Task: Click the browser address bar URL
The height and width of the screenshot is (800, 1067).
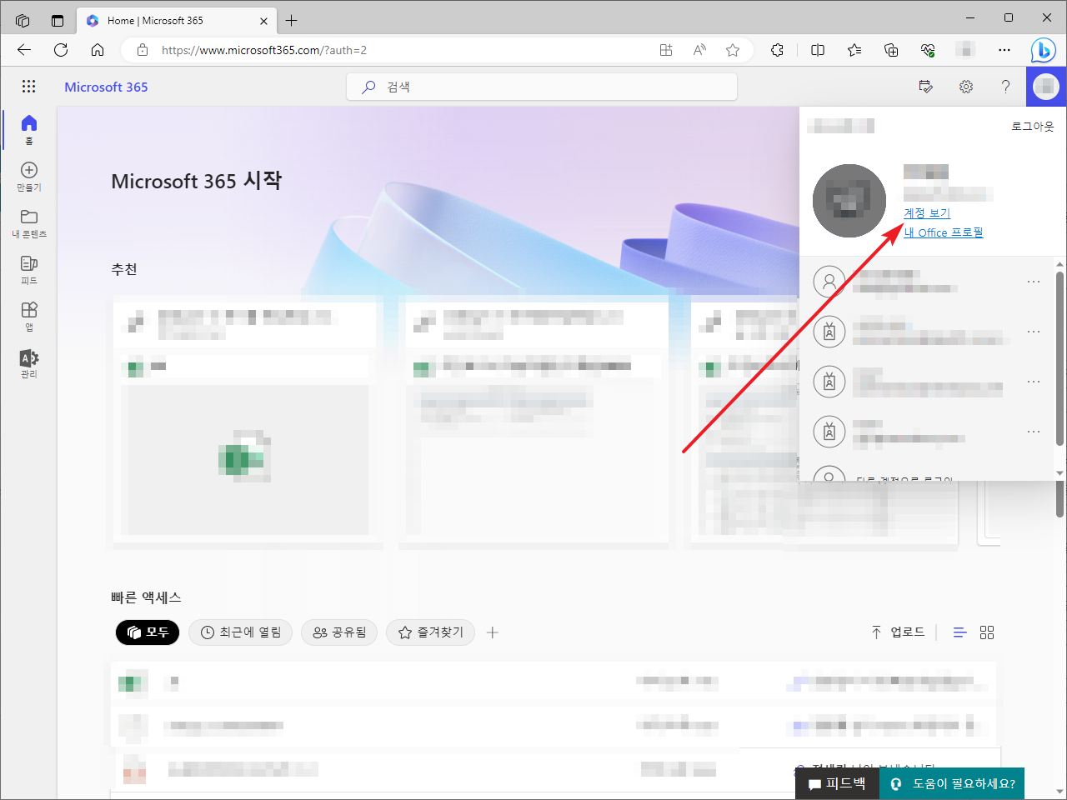Action: (x=264, y=50)
